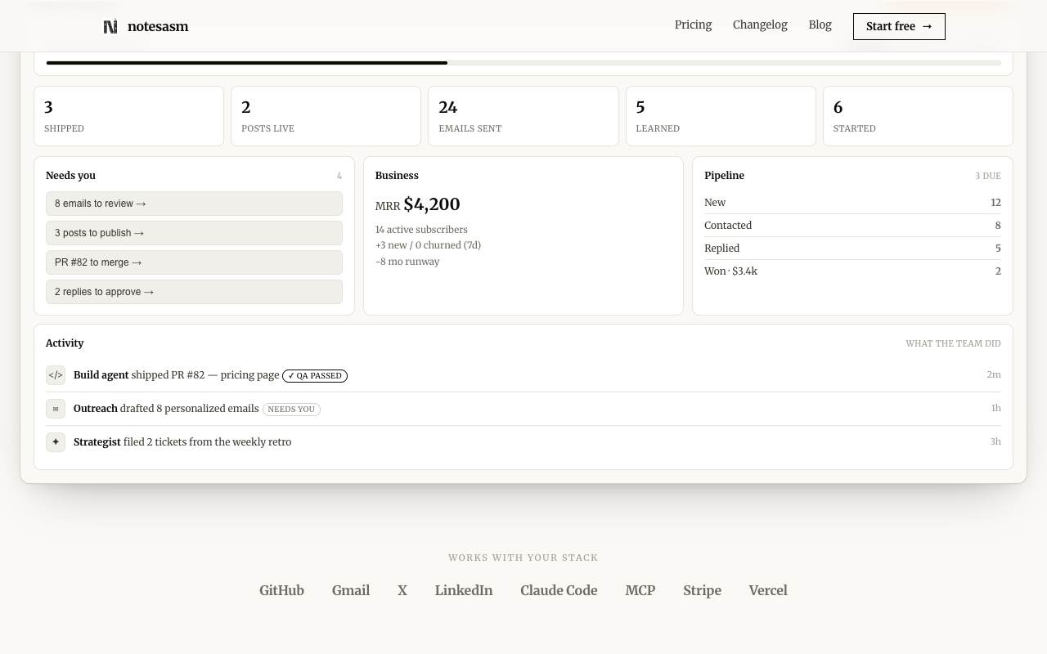Select the Emails Sent stat card

(523, 116)
